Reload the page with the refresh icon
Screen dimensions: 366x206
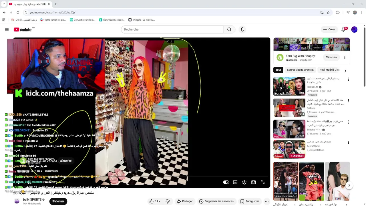(18, 13)
